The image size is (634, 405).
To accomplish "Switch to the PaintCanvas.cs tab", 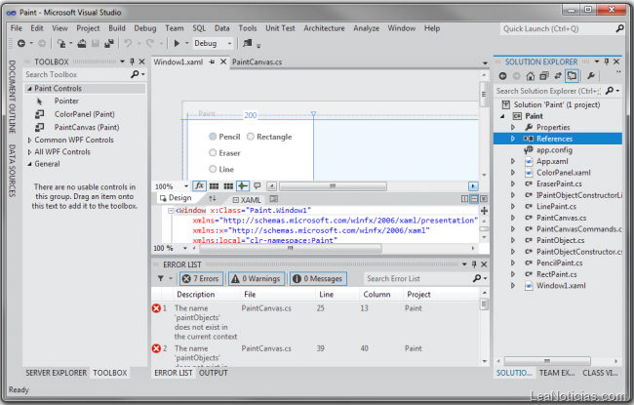I will (x=258, y=61).
